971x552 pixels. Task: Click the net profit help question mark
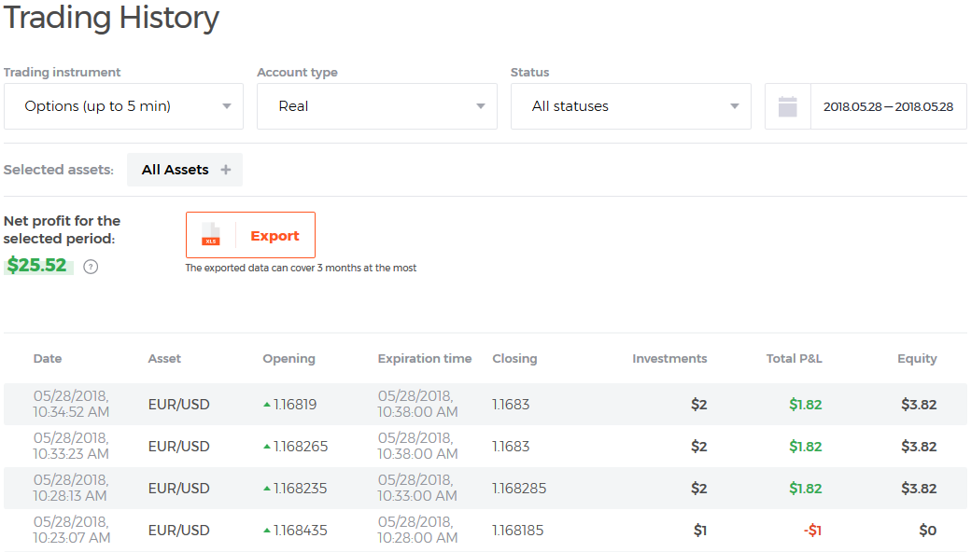pyautogui.click(x=91, y=267)
